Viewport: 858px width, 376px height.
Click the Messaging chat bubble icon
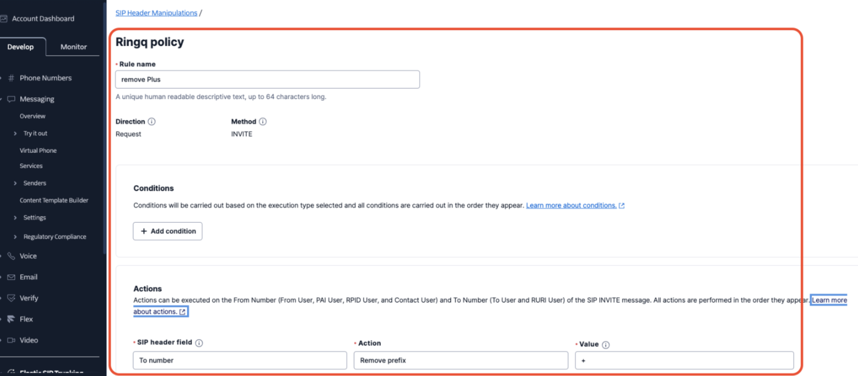click(x=11, y=99)
